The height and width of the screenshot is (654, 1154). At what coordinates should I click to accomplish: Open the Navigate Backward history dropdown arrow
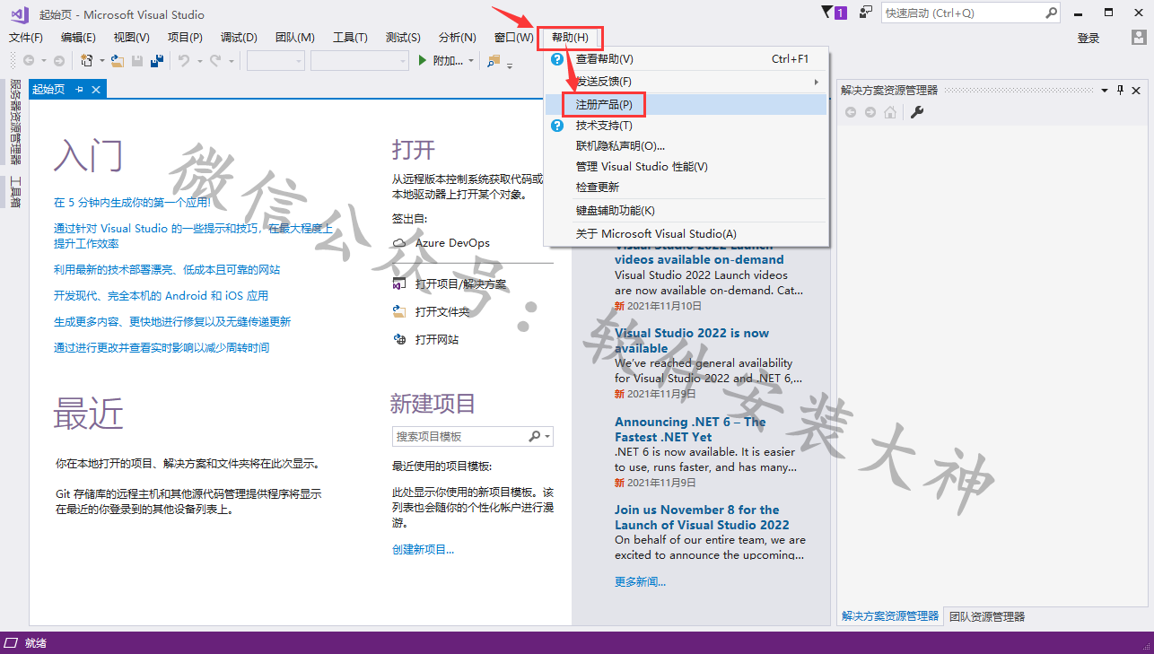(43, 61)
